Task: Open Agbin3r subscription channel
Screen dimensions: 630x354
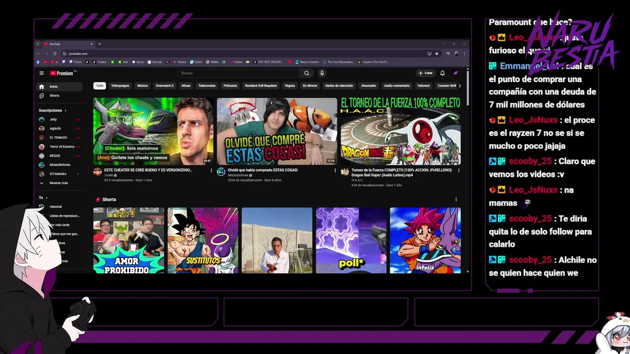Action: (60, 128)
